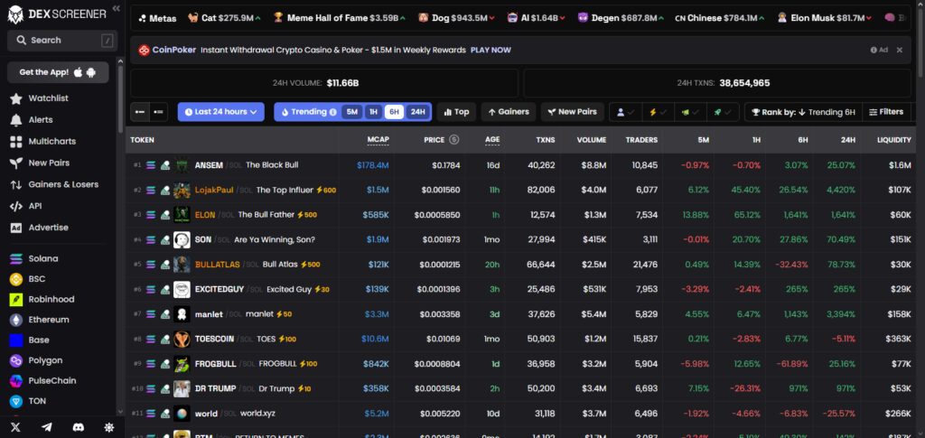Select the Base chain icon
The height and width of the screenshot is (438, 925).
click(16, 340)
